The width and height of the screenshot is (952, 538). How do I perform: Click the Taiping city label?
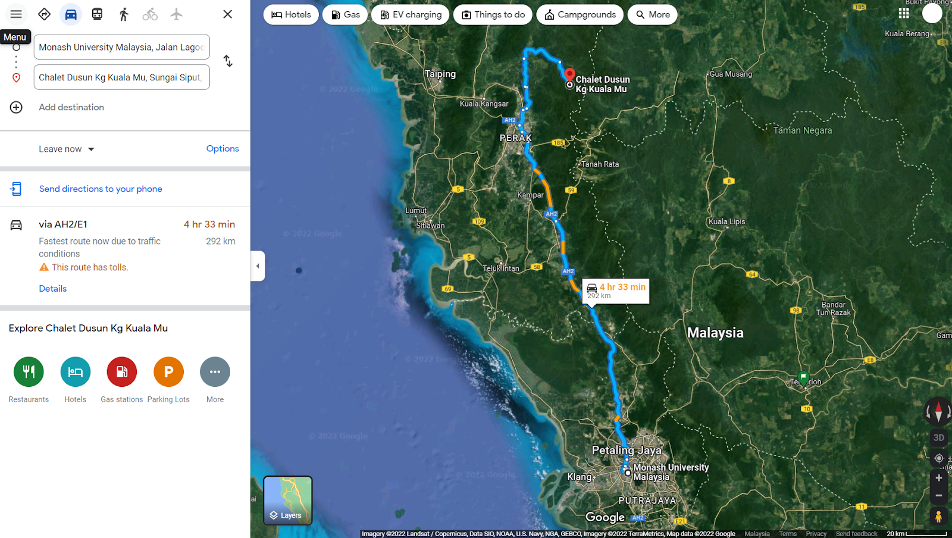click(x=440, y=74)
